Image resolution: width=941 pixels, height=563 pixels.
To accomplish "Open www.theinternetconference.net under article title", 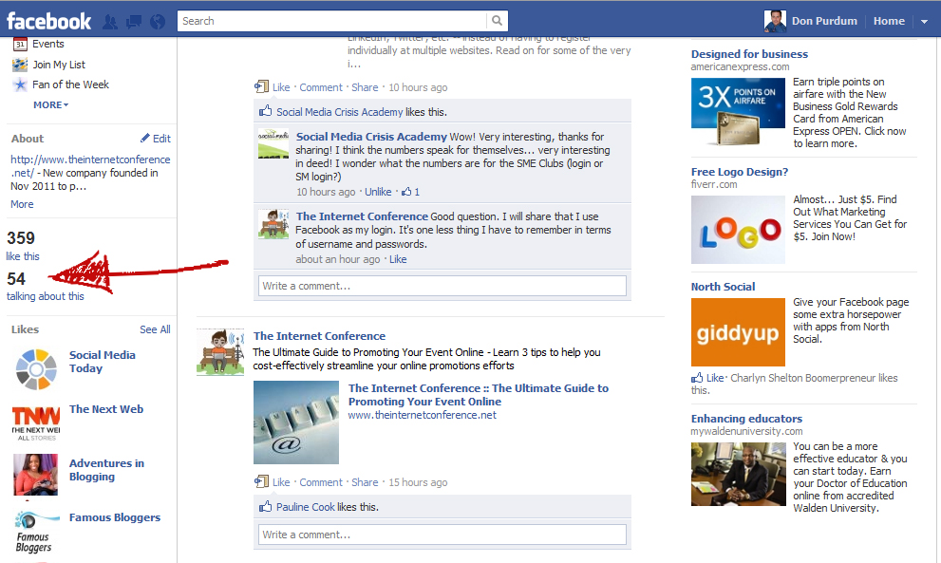I will 422,415.
